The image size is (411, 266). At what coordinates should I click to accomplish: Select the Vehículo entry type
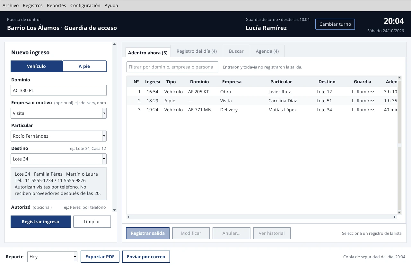(37, 66)
